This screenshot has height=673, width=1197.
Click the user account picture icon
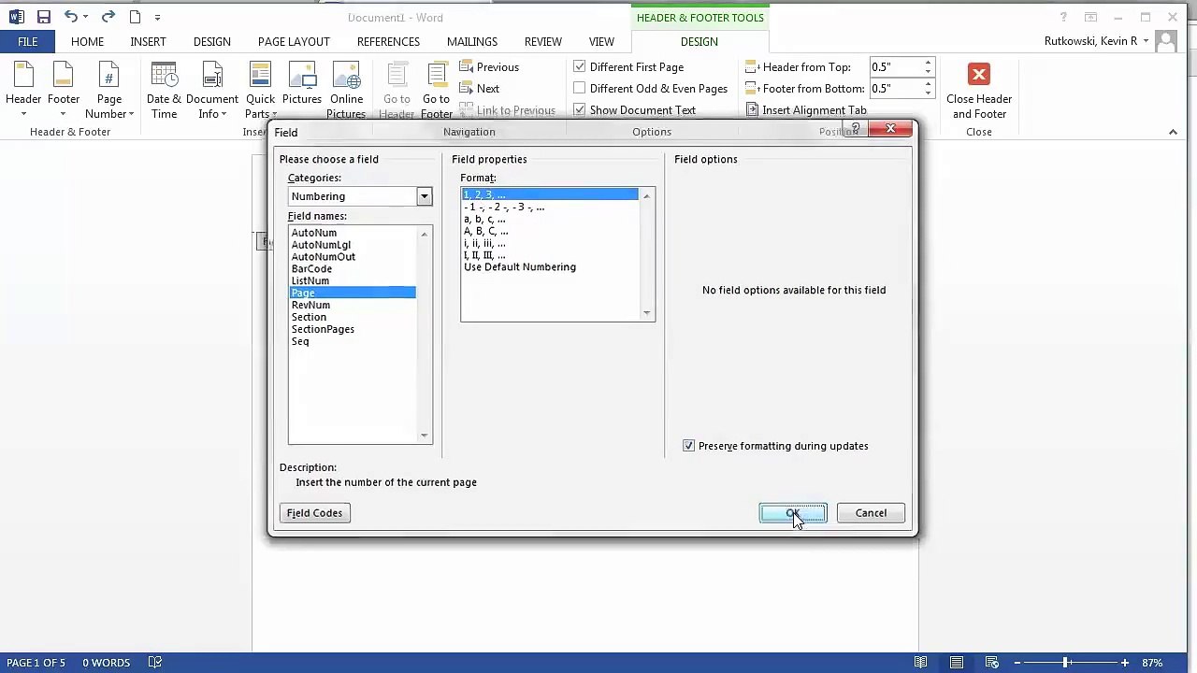click(x=1165, y=41)
